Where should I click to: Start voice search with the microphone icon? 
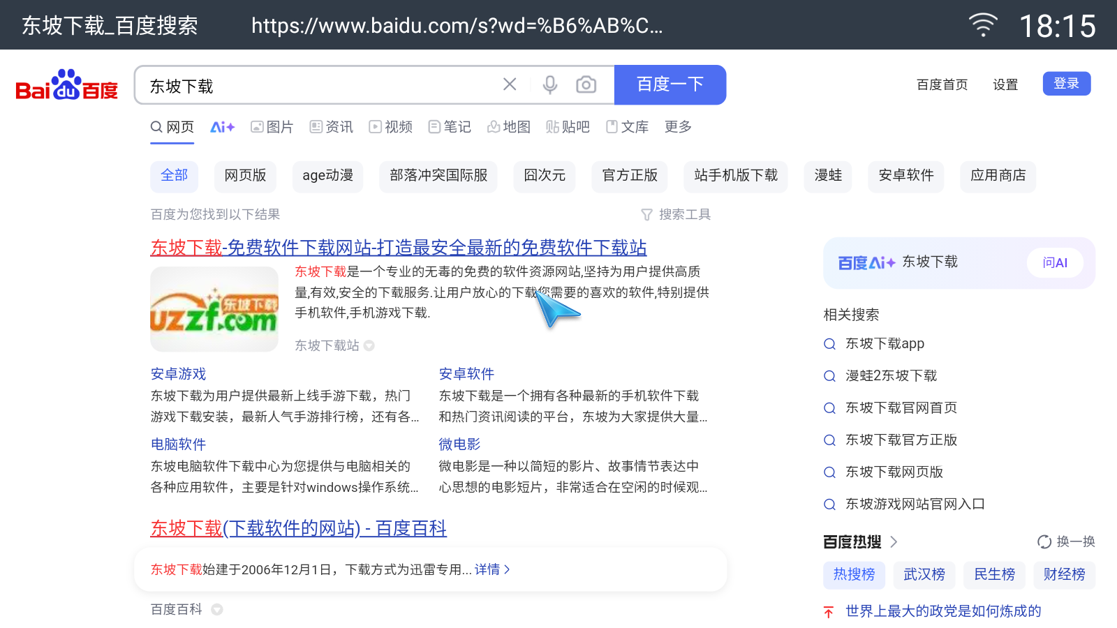(550, 84)
